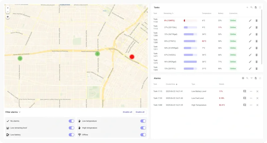Delete Tank 1288 row
This screenshot has height=143, width=267.
pos(256,41)
